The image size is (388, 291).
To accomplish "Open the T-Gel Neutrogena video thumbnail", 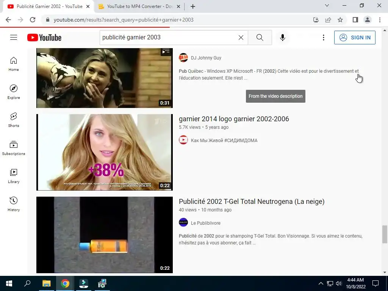I will click(x=105, y=235).
